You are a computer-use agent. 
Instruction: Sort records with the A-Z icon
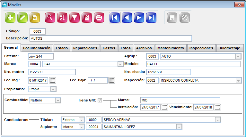[x=62, y=18]
